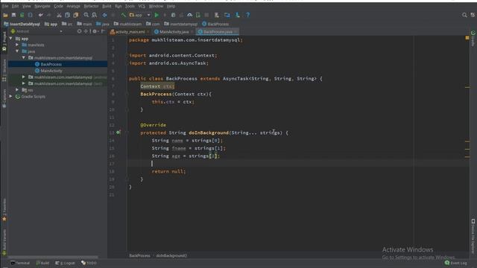The height and width of the screenshot is (268, 477).
Task: Click the Save All toolbar icon
Action: tap(13, 15)
